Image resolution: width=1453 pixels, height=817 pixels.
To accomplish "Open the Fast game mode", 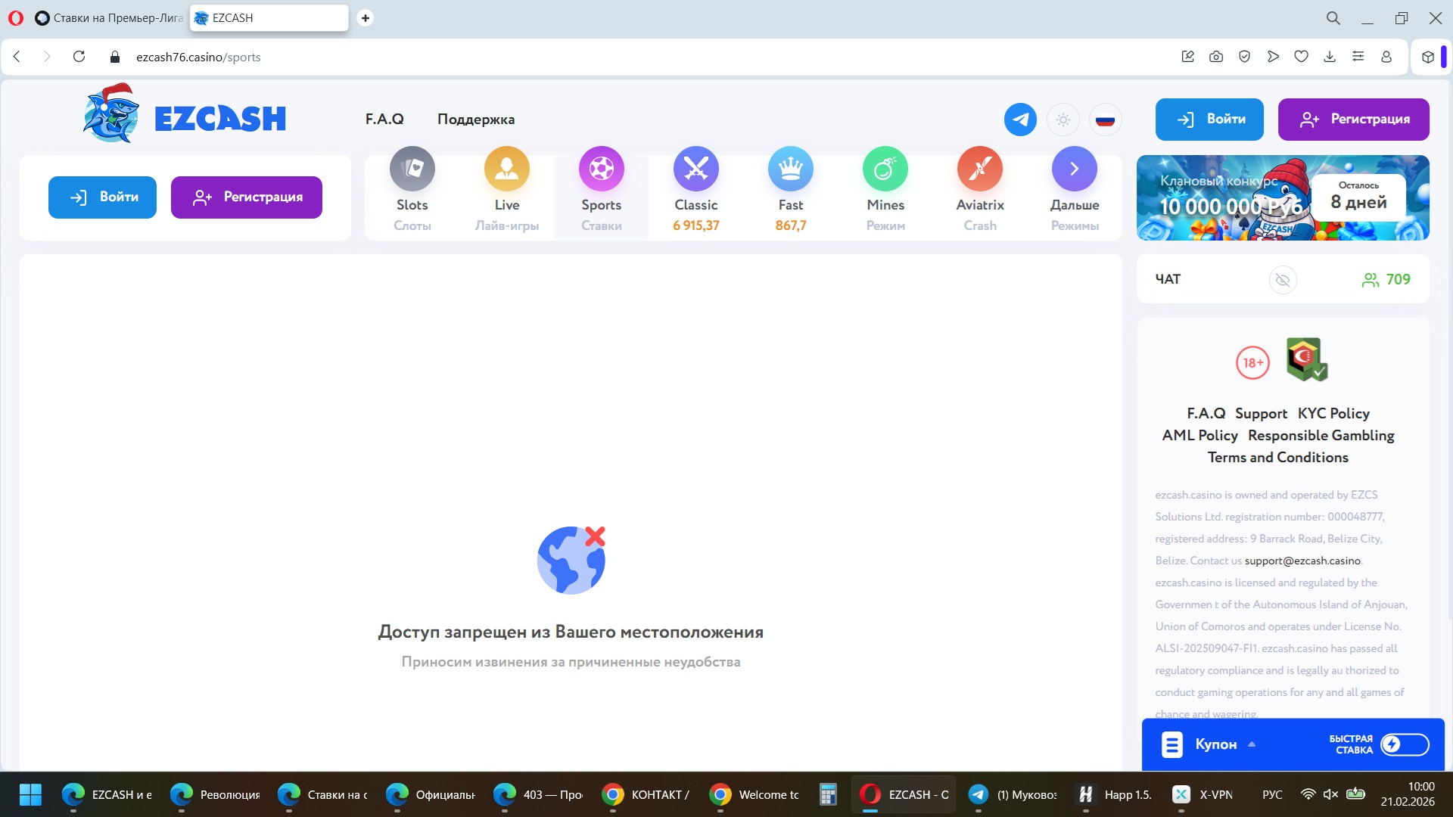I will coord(790,169).
